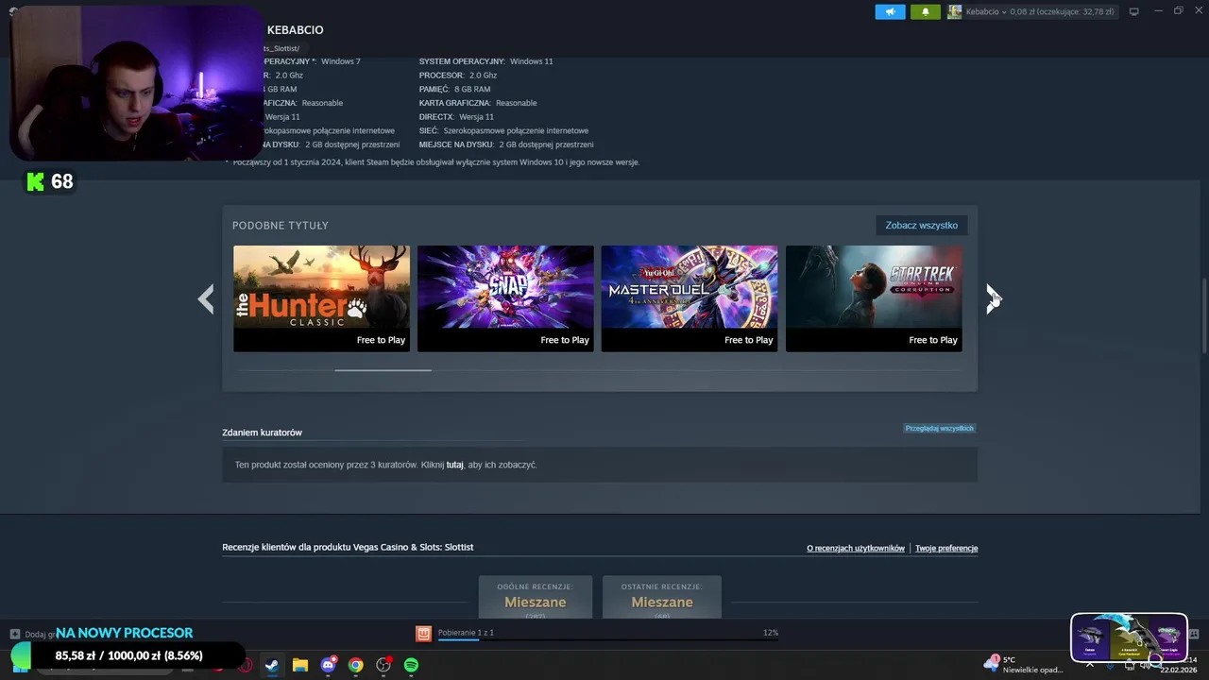Click the Zobacz wszystko button
Image resolution: width=1209 pixels, height=680 pixels.
pos(921,226)
